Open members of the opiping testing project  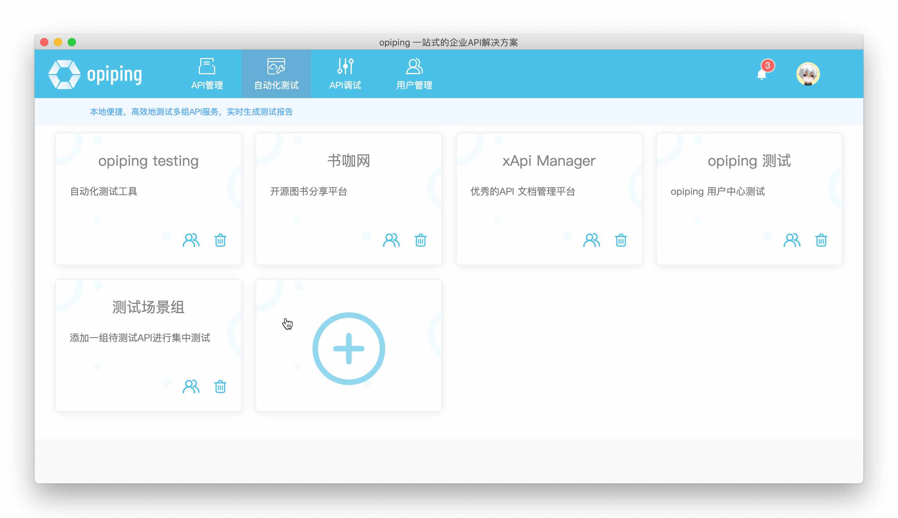191,240
